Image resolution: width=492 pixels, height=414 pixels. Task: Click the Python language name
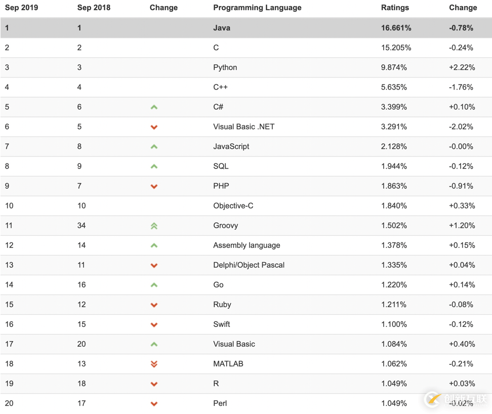225,67
